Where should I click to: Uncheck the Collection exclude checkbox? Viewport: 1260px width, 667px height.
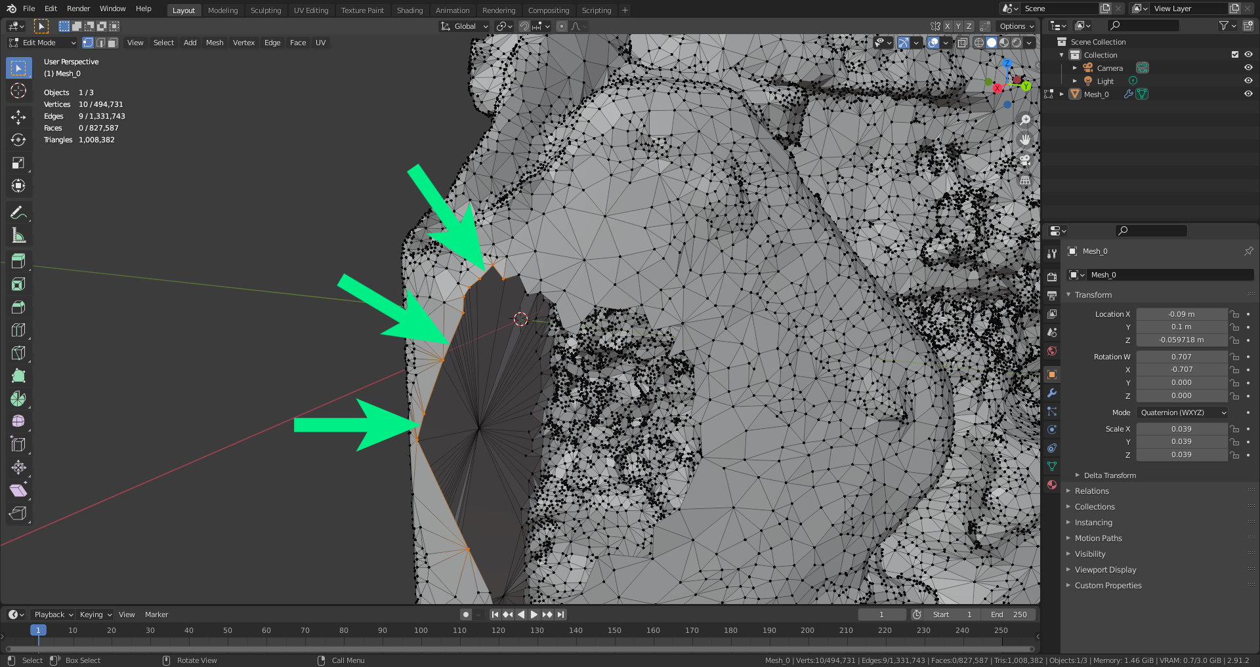click(x=1235, y=54)
